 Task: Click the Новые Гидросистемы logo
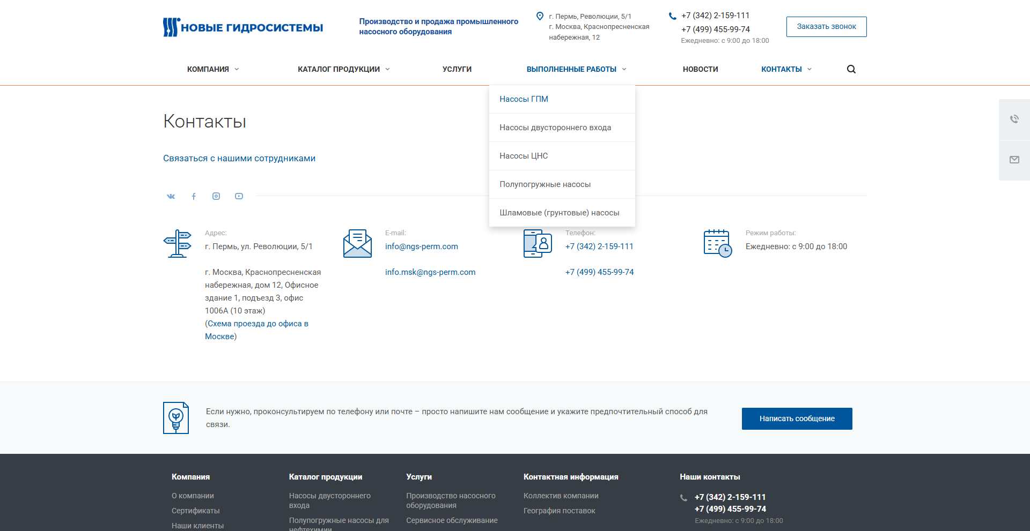tap(243, 27)
